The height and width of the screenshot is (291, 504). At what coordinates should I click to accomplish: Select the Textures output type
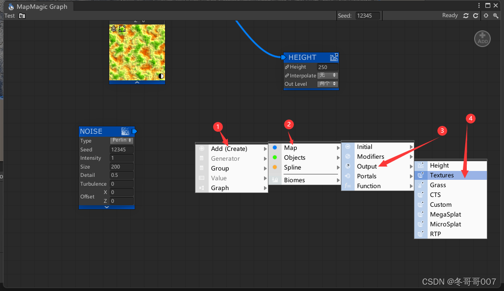coord(444,175)
